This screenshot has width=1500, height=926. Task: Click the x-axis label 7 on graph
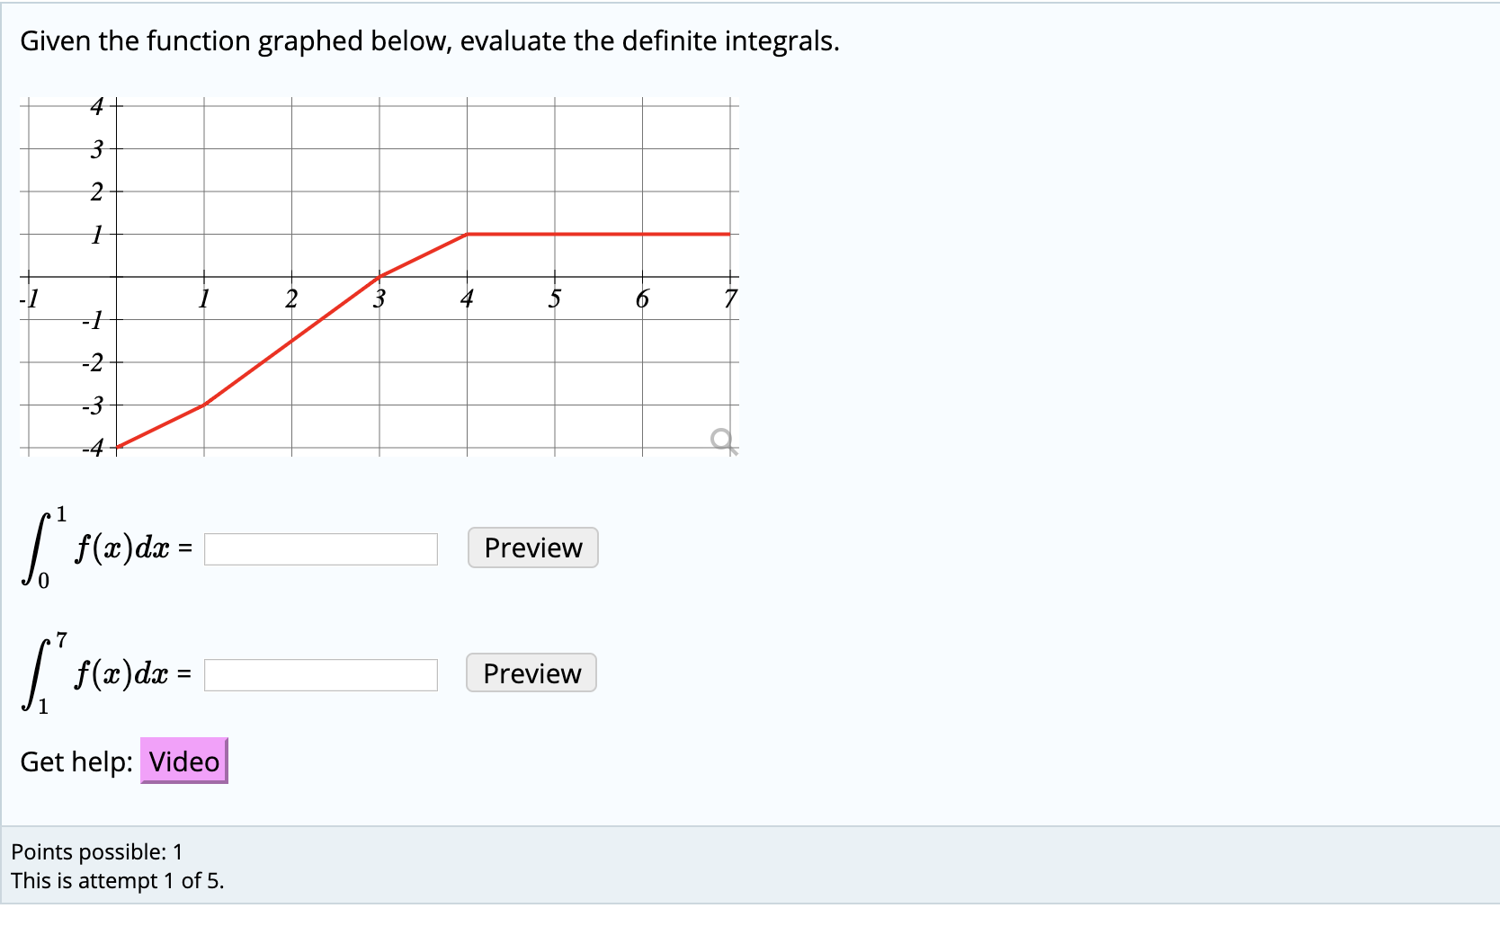click(730, 299)
